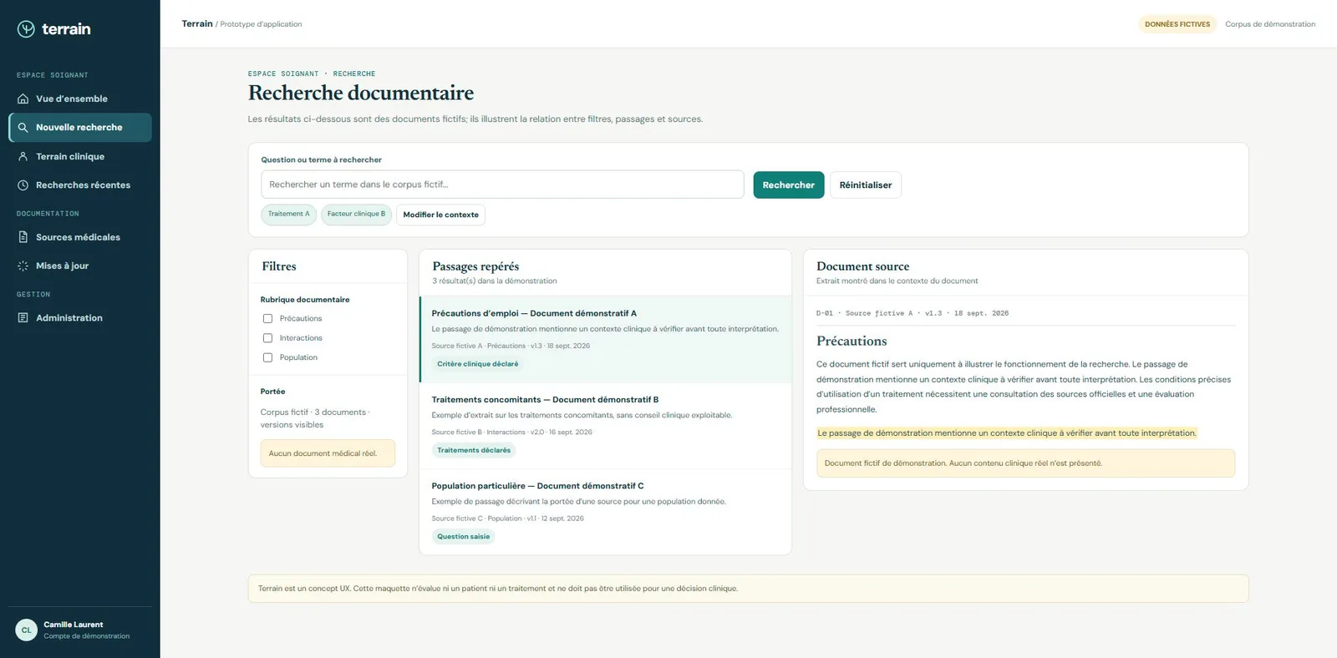Open Sources médicales page
Image resolution: width=1337 pixels, height=658 pixels.
80,237
